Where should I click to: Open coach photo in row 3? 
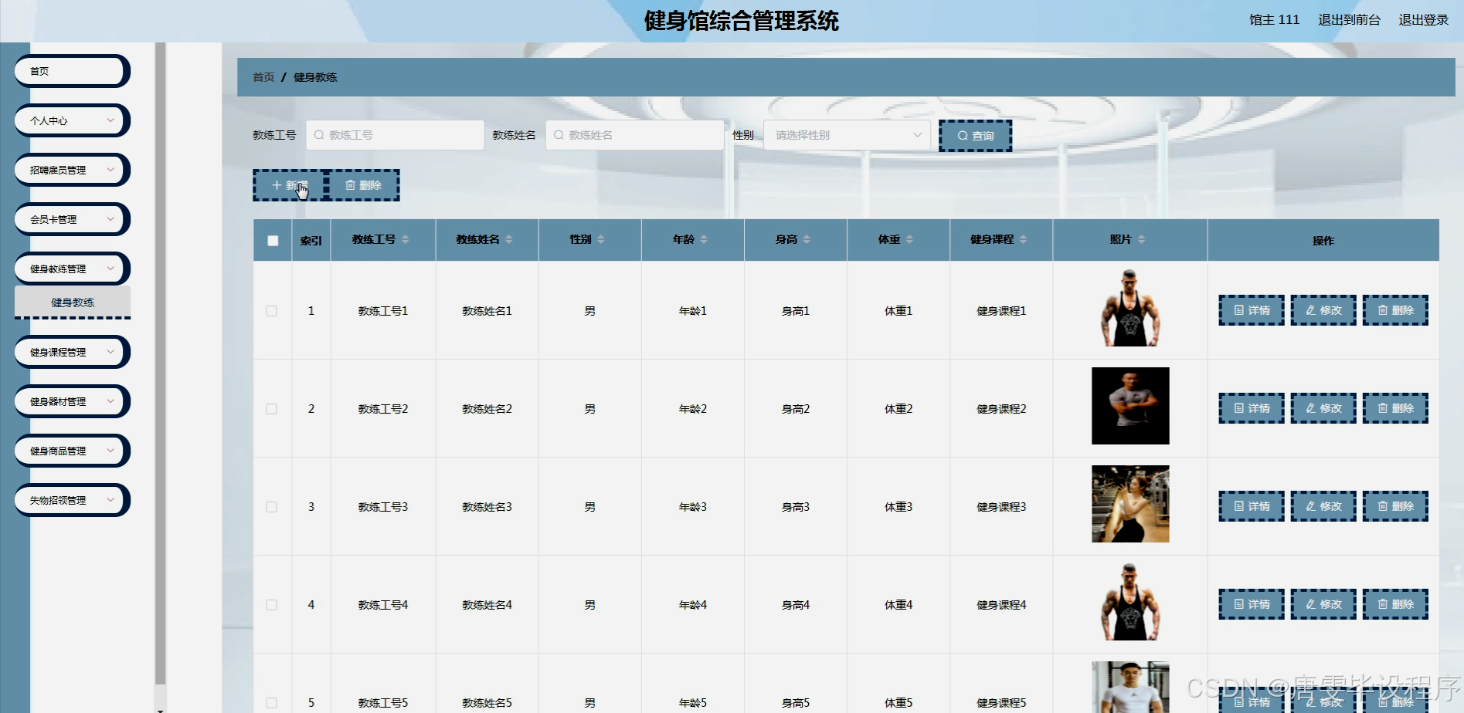1130,504
